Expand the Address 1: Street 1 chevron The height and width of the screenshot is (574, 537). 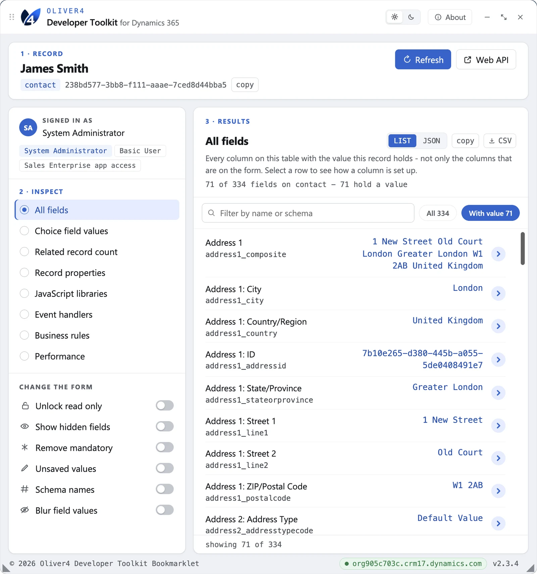(498, 426)
